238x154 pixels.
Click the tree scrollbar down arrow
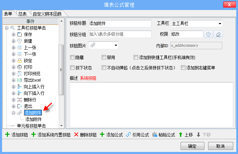pyautogui.click(x=61, y=126)
